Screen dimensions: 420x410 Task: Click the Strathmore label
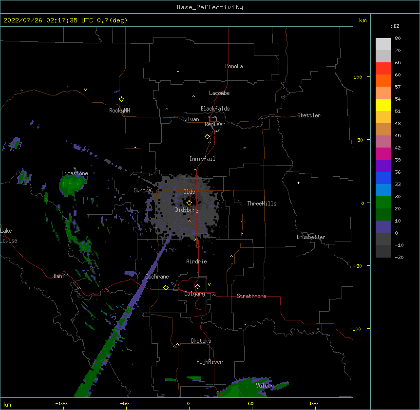[251, 296]
